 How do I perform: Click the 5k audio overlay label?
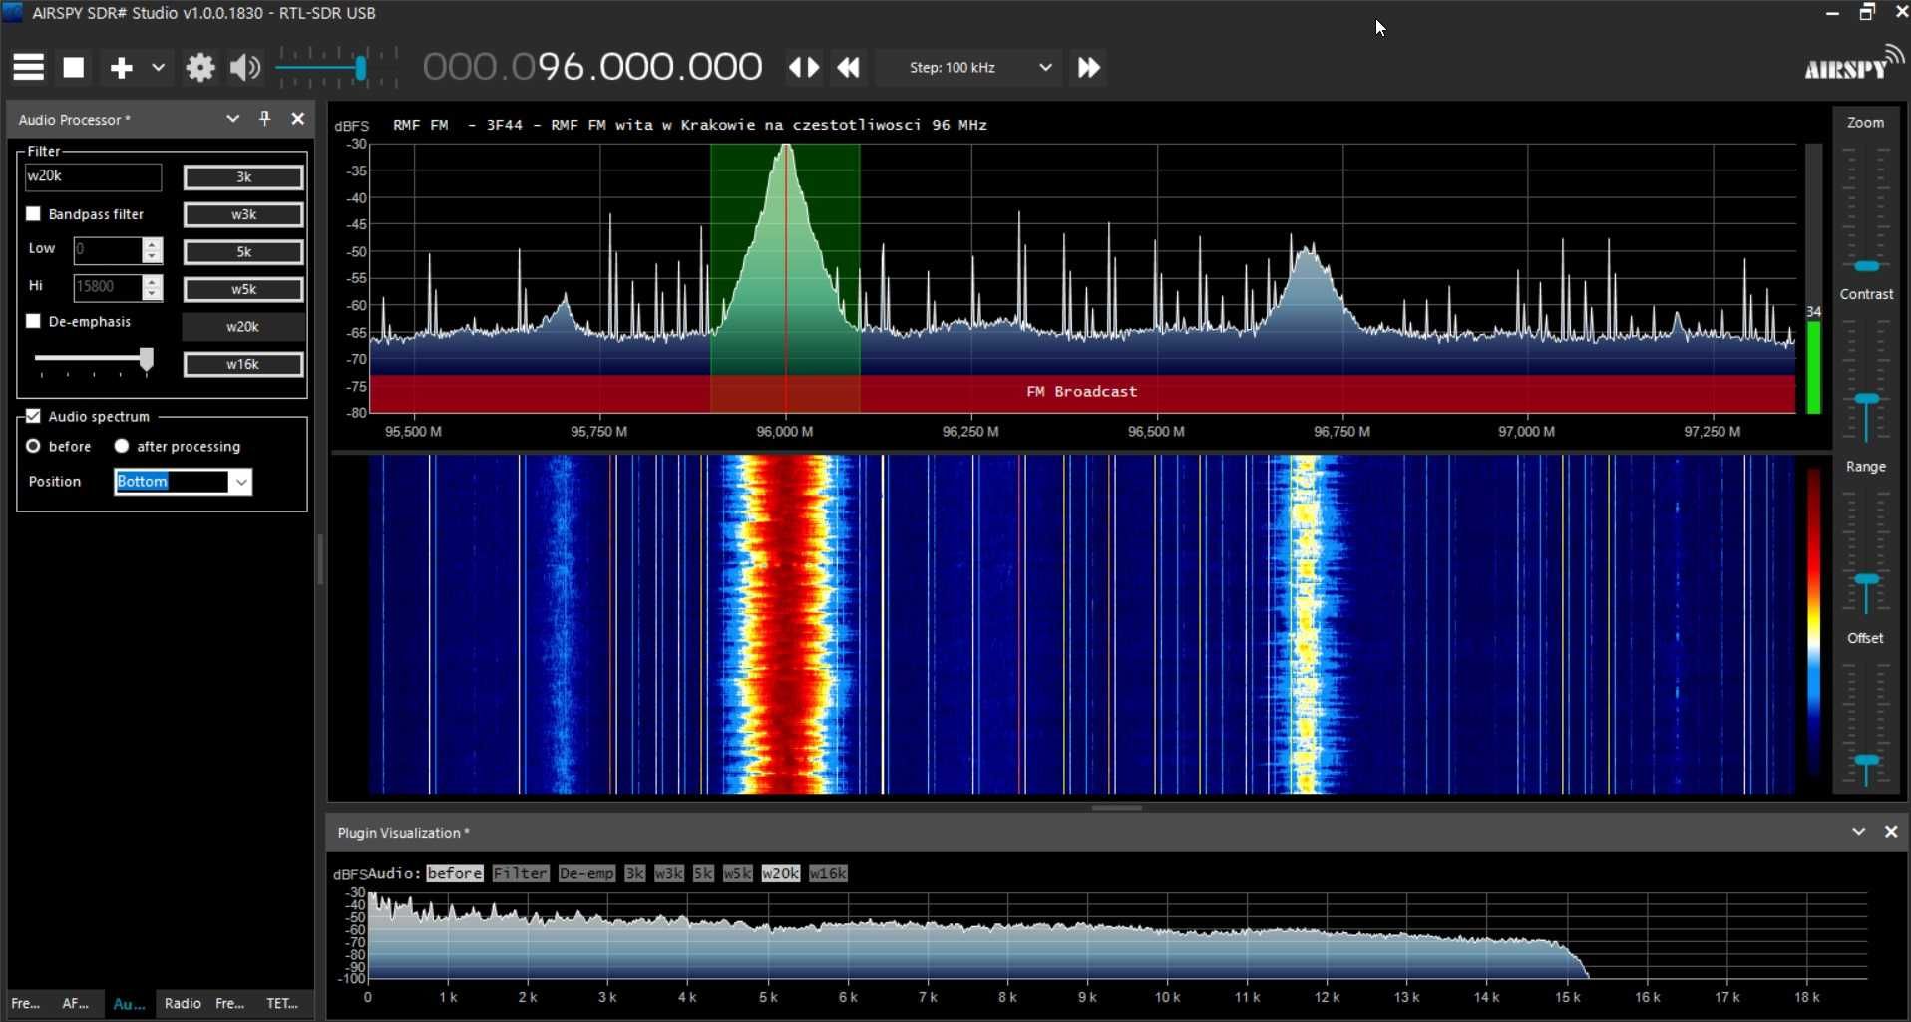tap(703, 873)
